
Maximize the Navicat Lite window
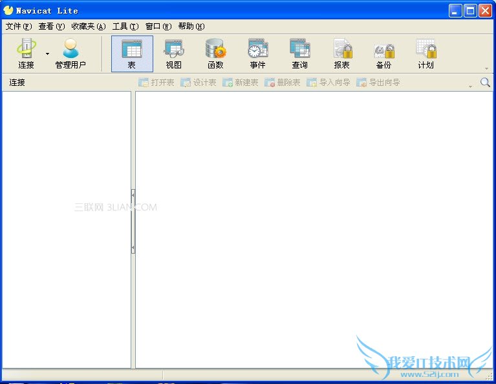(x=470, y=11)
